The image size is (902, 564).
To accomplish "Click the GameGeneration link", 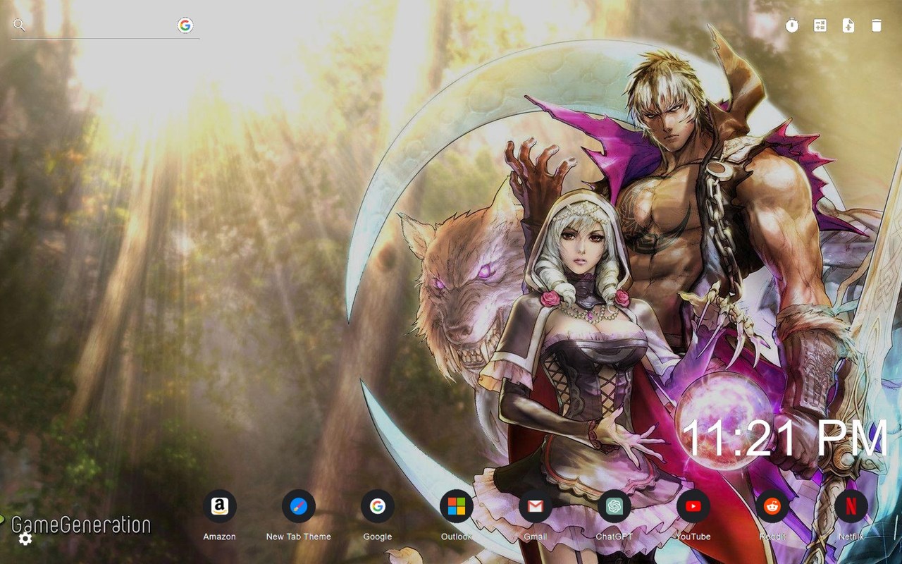I will 80,525.
